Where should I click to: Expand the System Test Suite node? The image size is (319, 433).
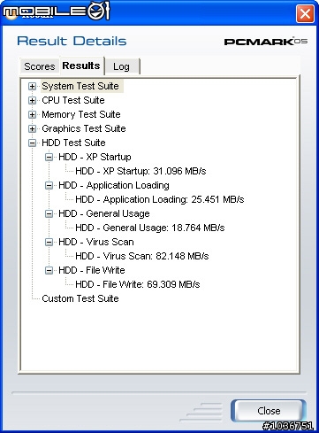32,86
